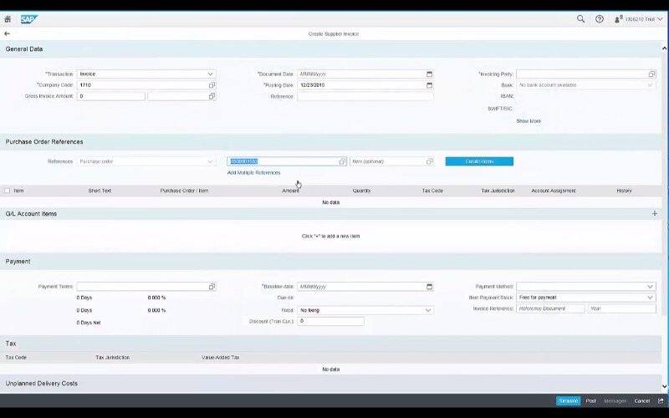Add G/L account item with plus icon
The image size is (669, 418).
(654, 214)
